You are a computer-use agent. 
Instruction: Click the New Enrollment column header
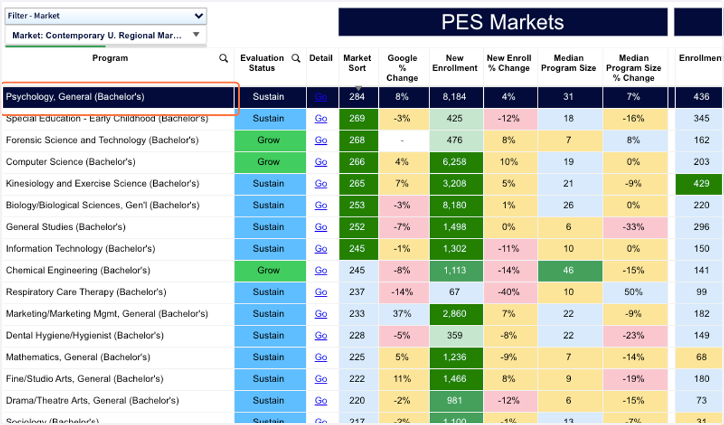[x=455, y=63]
